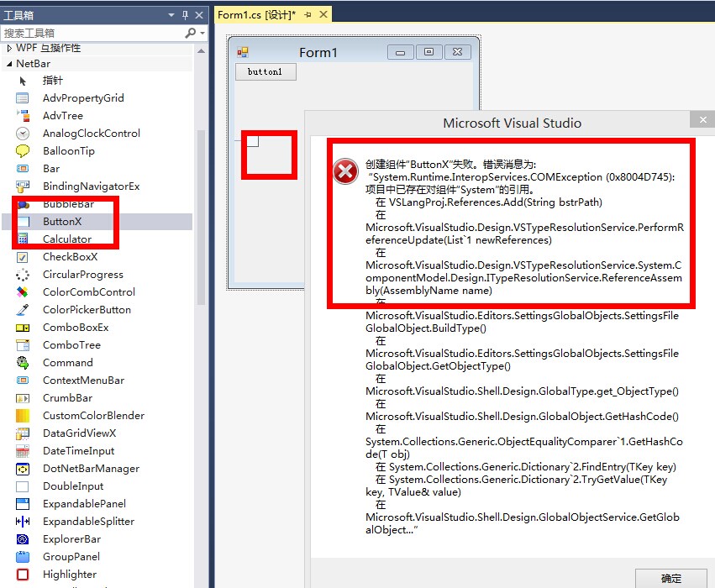Select button1 on the Form1 designer
The image size is (715, 588).
point(265,71)
